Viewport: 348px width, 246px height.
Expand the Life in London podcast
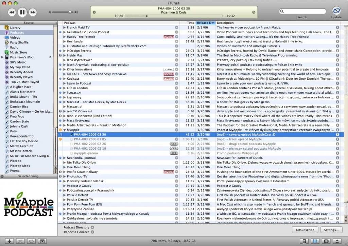point(64,88)
